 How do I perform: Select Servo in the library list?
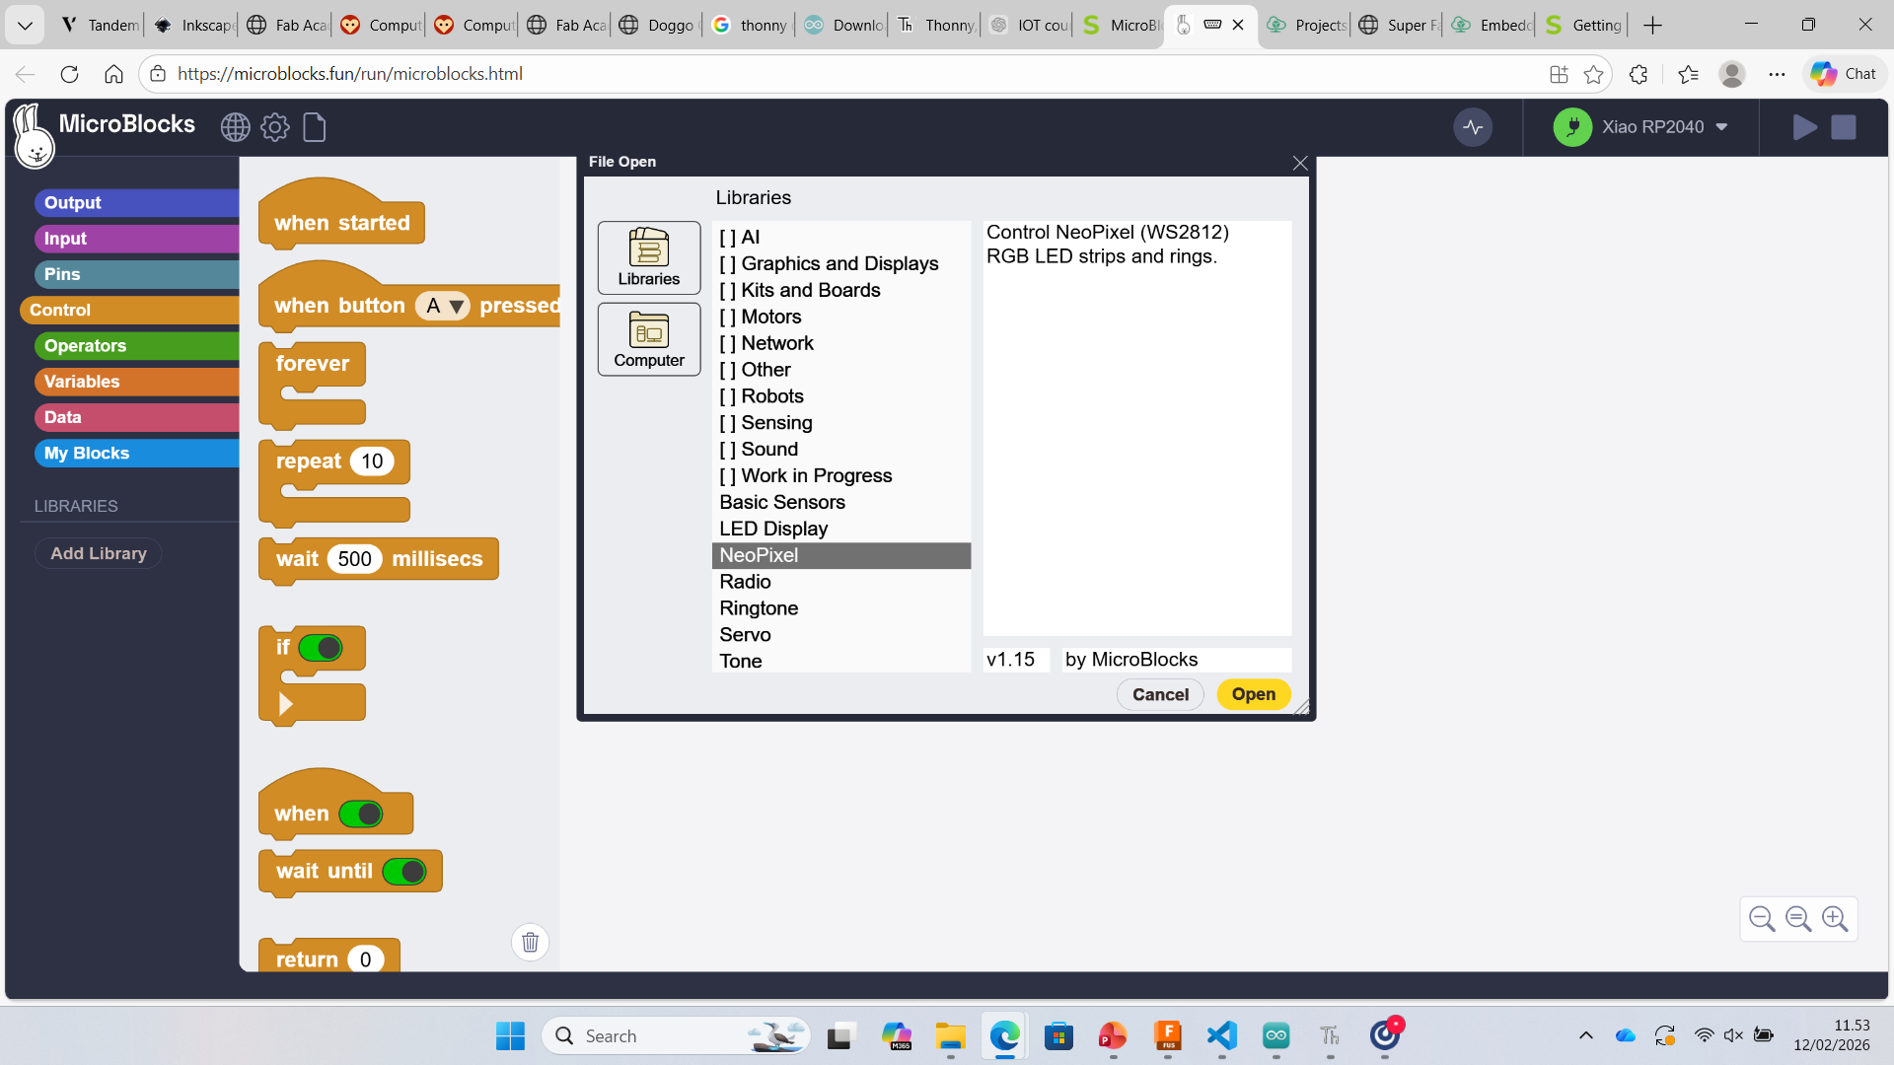tap(745, 635)
